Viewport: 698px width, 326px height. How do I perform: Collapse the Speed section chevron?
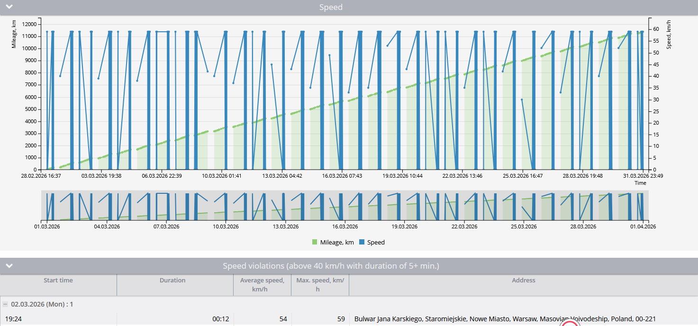[9, 7]
